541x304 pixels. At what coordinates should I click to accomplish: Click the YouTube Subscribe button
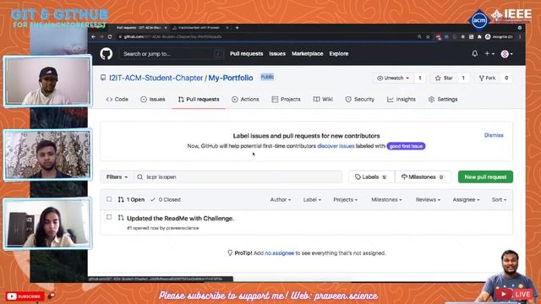point(25,296)
